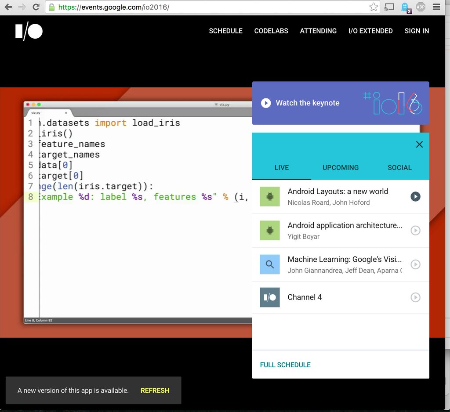Click speakers John Giannandrea, Jeff Dean
450x412 pixels.
tap(345, 270)
